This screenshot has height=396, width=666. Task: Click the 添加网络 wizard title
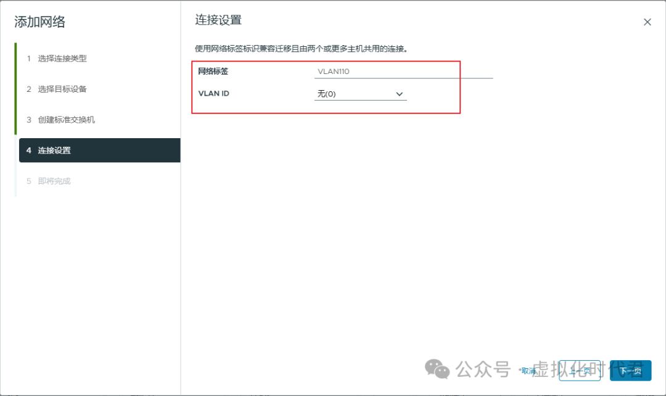(40, 22)
